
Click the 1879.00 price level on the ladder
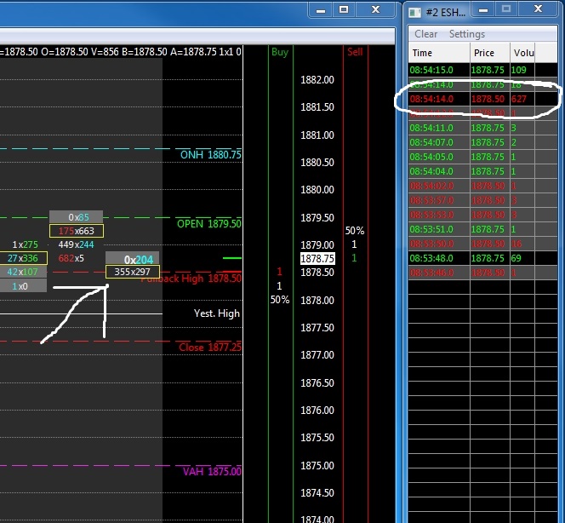317,245
